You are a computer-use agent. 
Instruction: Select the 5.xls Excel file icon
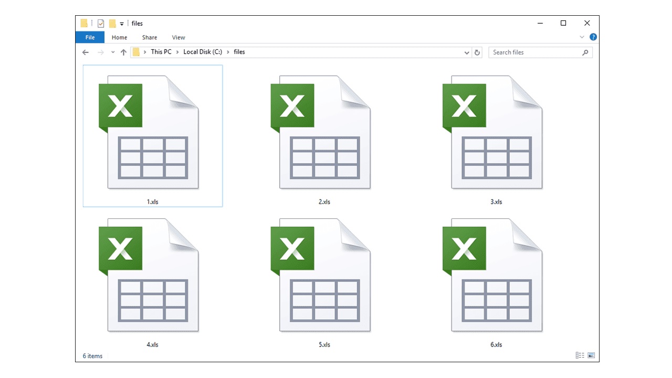pos(320,275)
